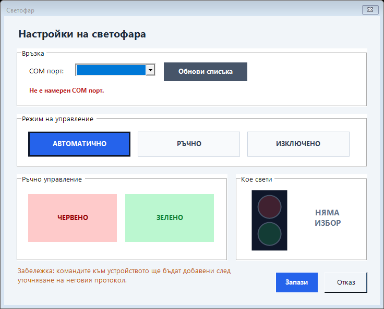Save settings with Запази button
This screenshot has width=384, height=309.
[x=297, y=282]
